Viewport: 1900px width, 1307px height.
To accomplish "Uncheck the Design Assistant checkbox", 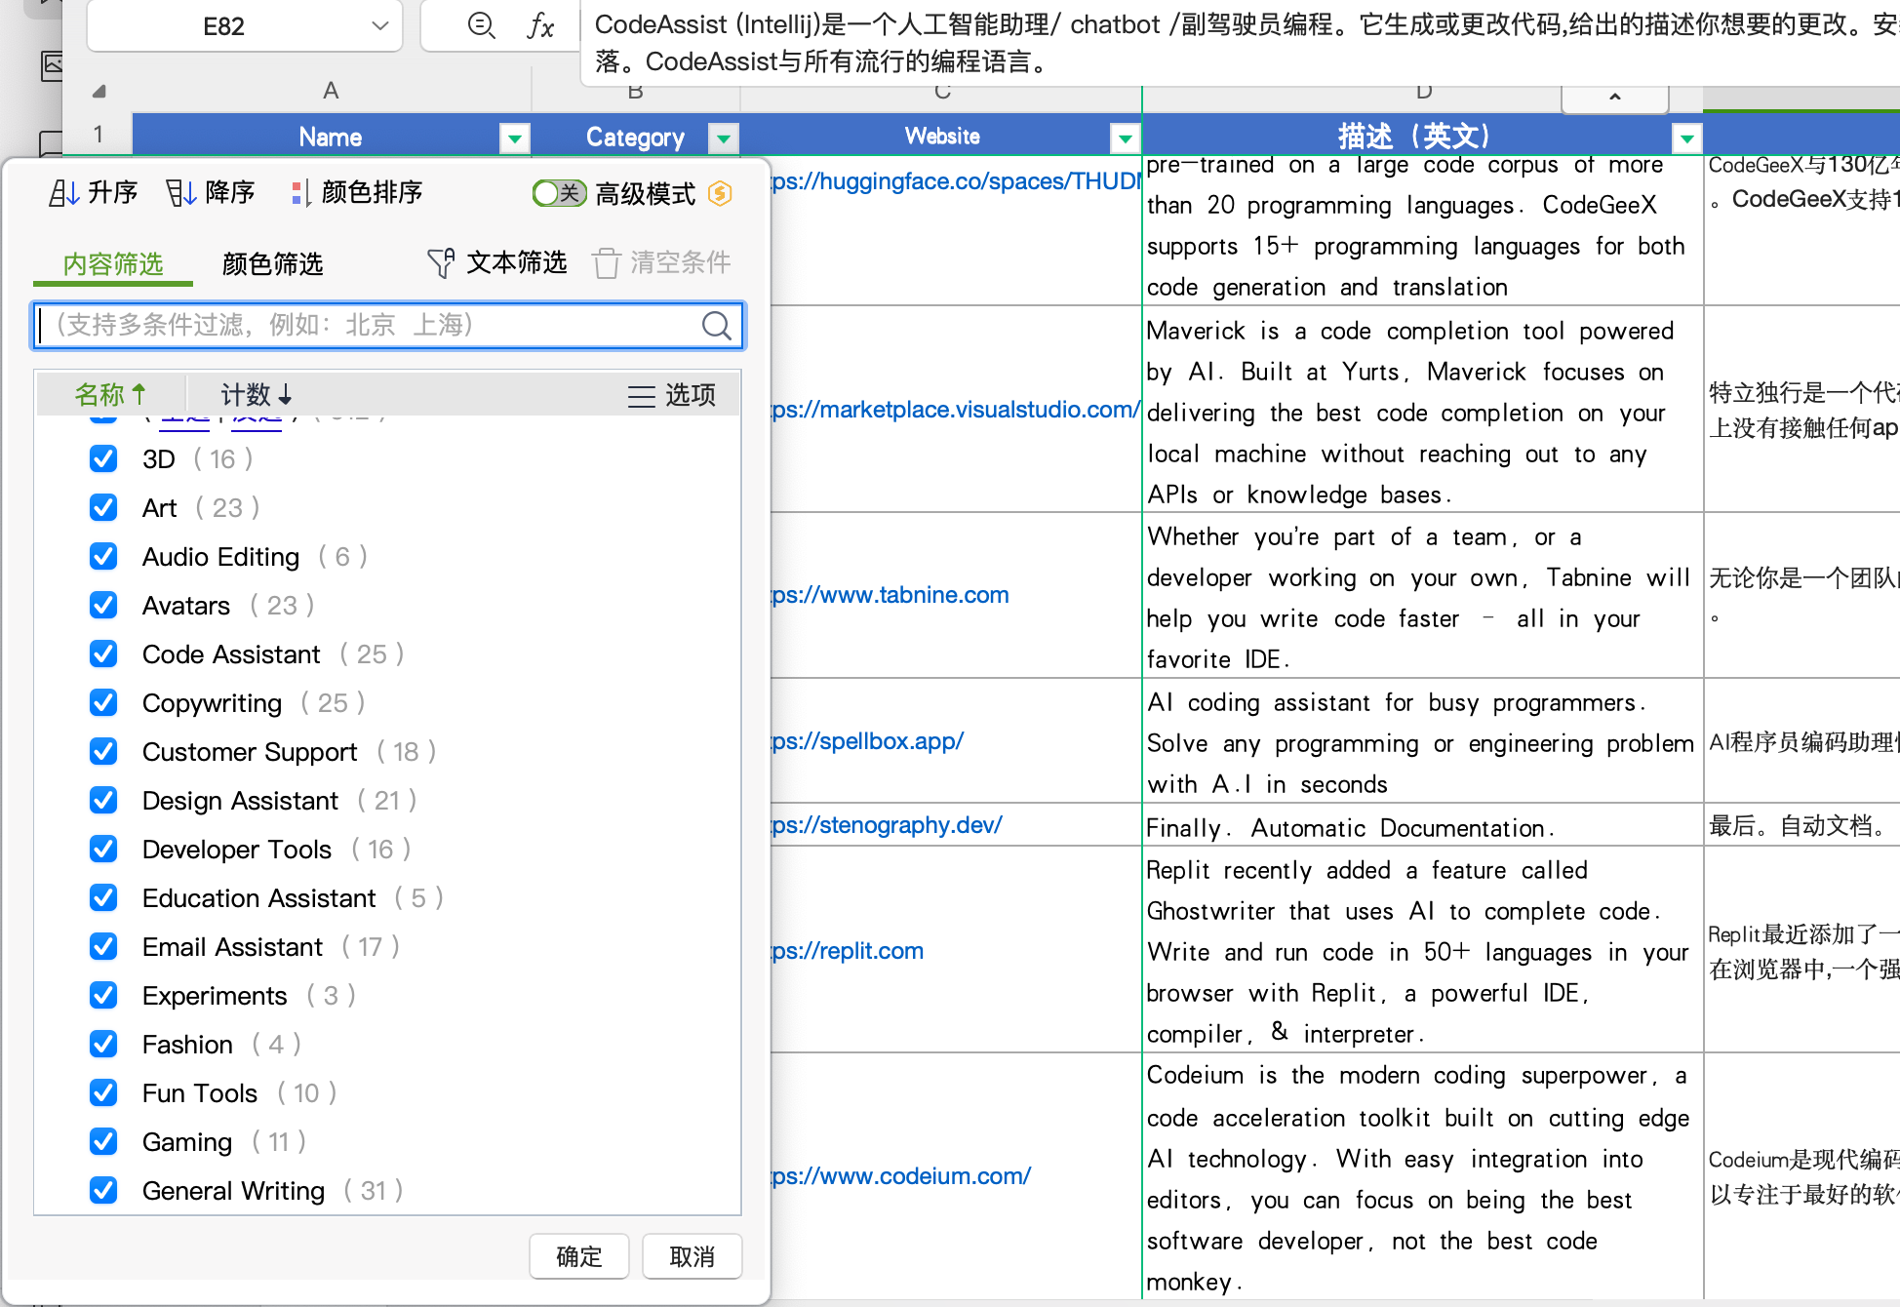I will [103, 800].
